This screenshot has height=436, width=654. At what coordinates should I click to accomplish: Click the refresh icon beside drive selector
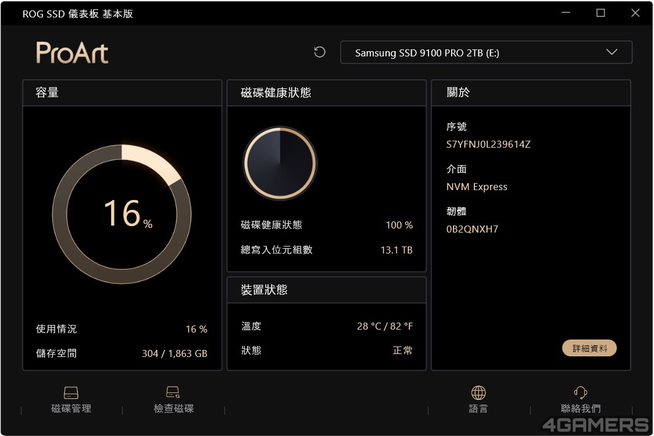click(320, 52)
